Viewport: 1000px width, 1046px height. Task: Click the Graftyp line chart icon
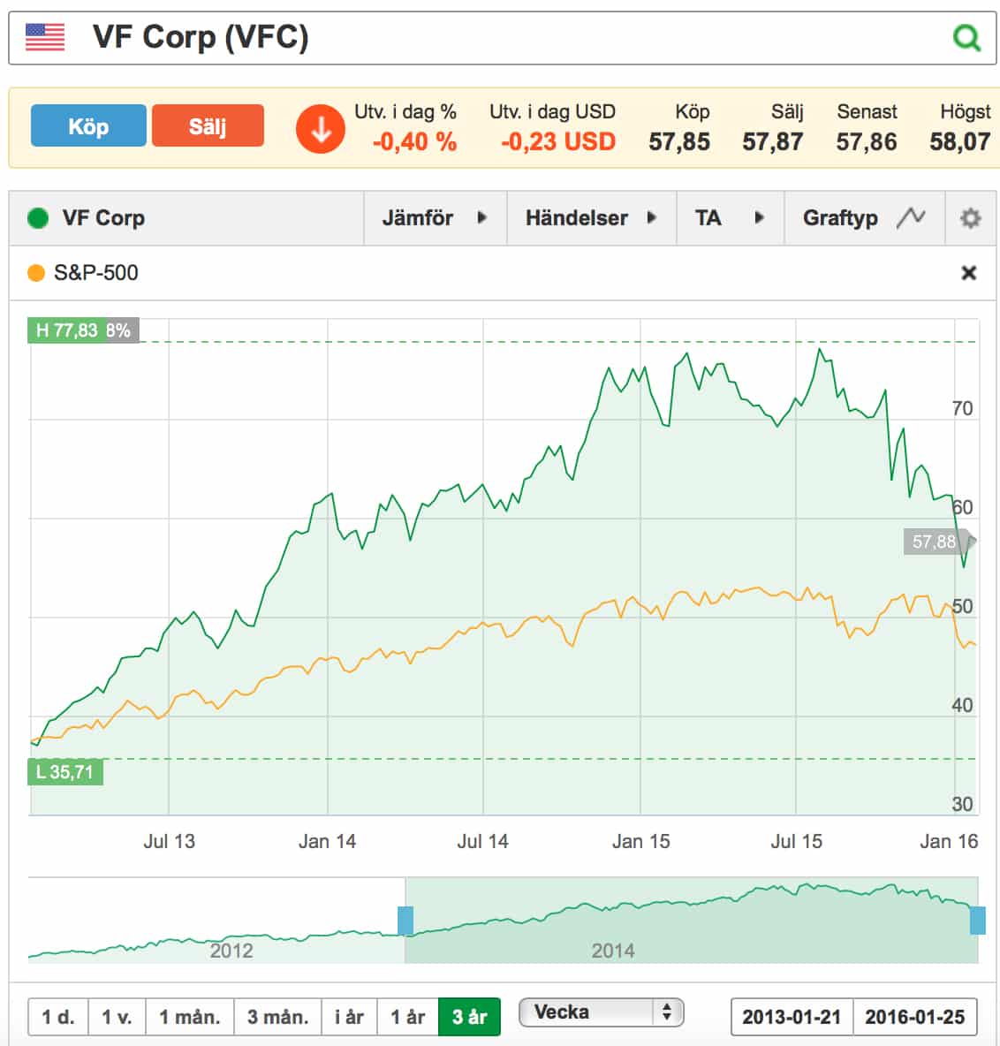pos(911,217)
